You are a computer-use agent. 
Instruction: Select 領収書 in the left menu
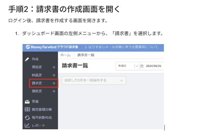coord(37,91)
